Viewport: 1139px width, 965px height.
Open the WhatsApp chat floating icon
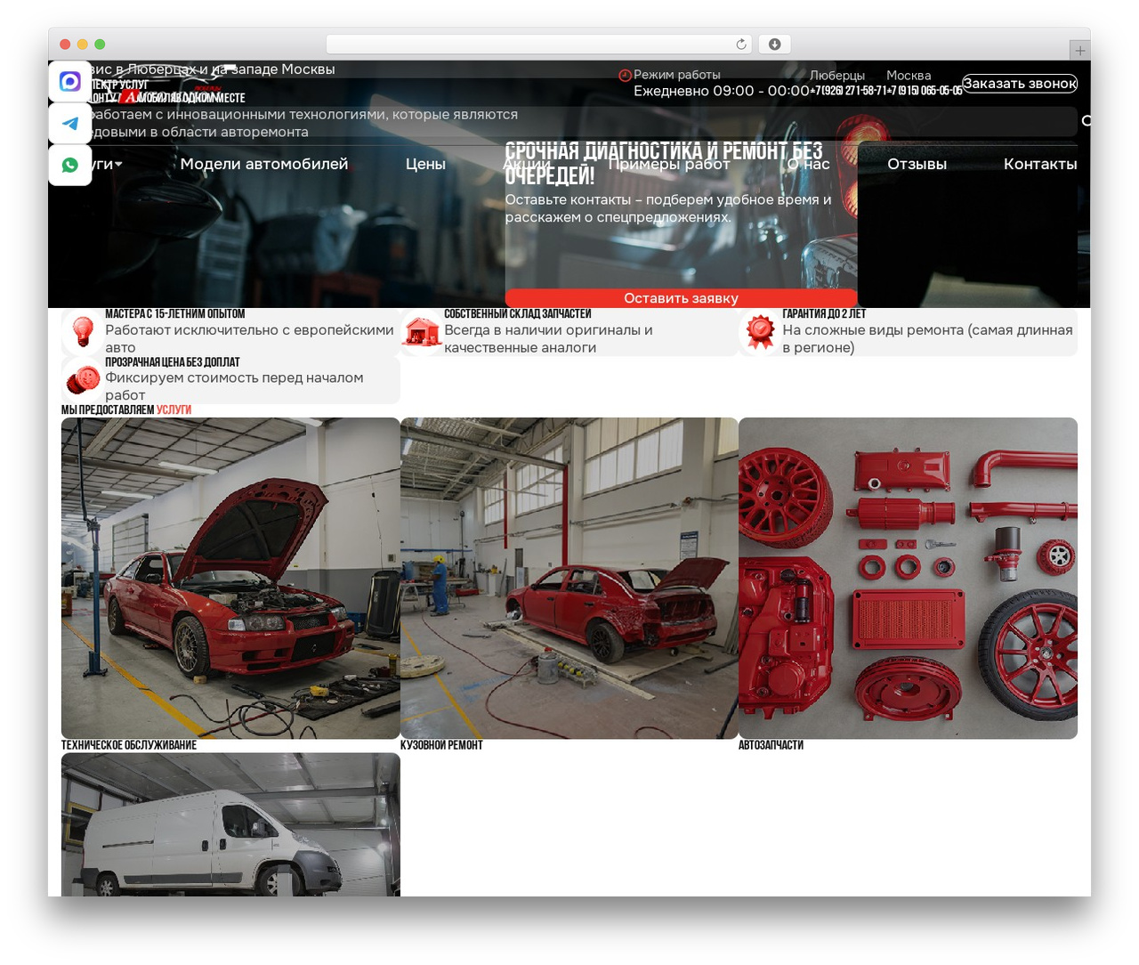point(70,165)
